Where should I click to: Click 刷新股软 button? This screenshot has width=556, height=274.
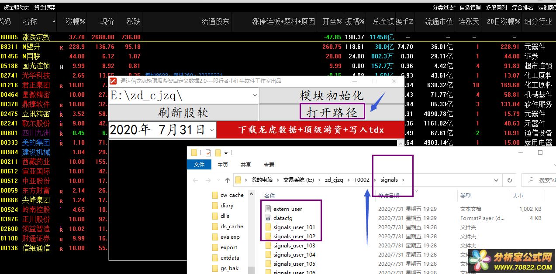(183, 112)
